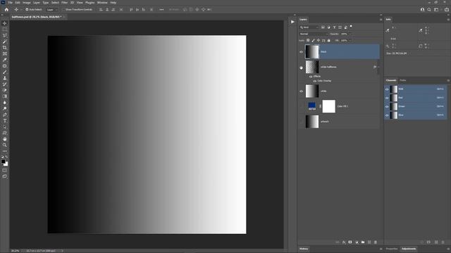
Task: Open the Opacity value dropdown
Action: [350, 34]
